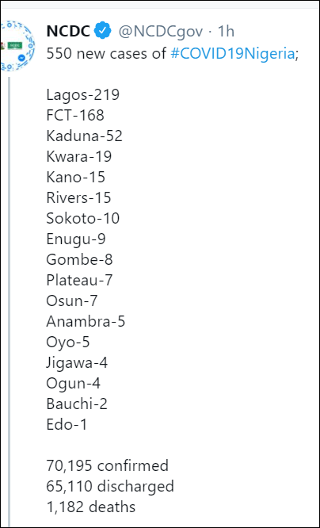Click the 65,110 discharged text
Viewport: 320px width, 528px height.
[x=110, y=486]
